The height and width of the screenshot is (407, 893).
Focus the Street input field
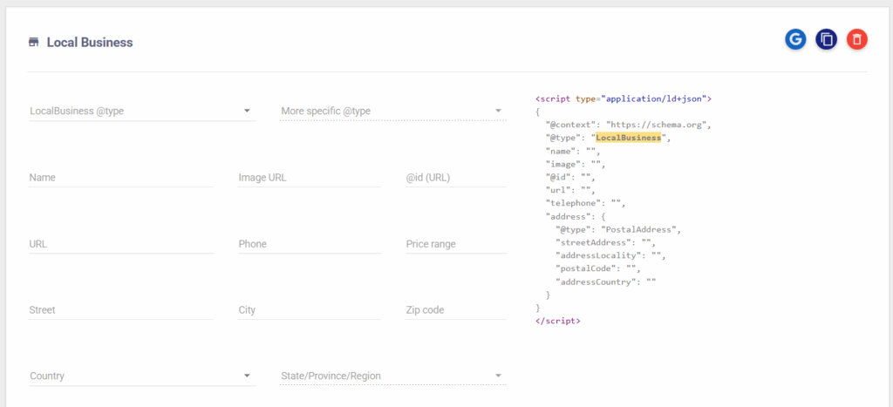(x=120, y=309)
